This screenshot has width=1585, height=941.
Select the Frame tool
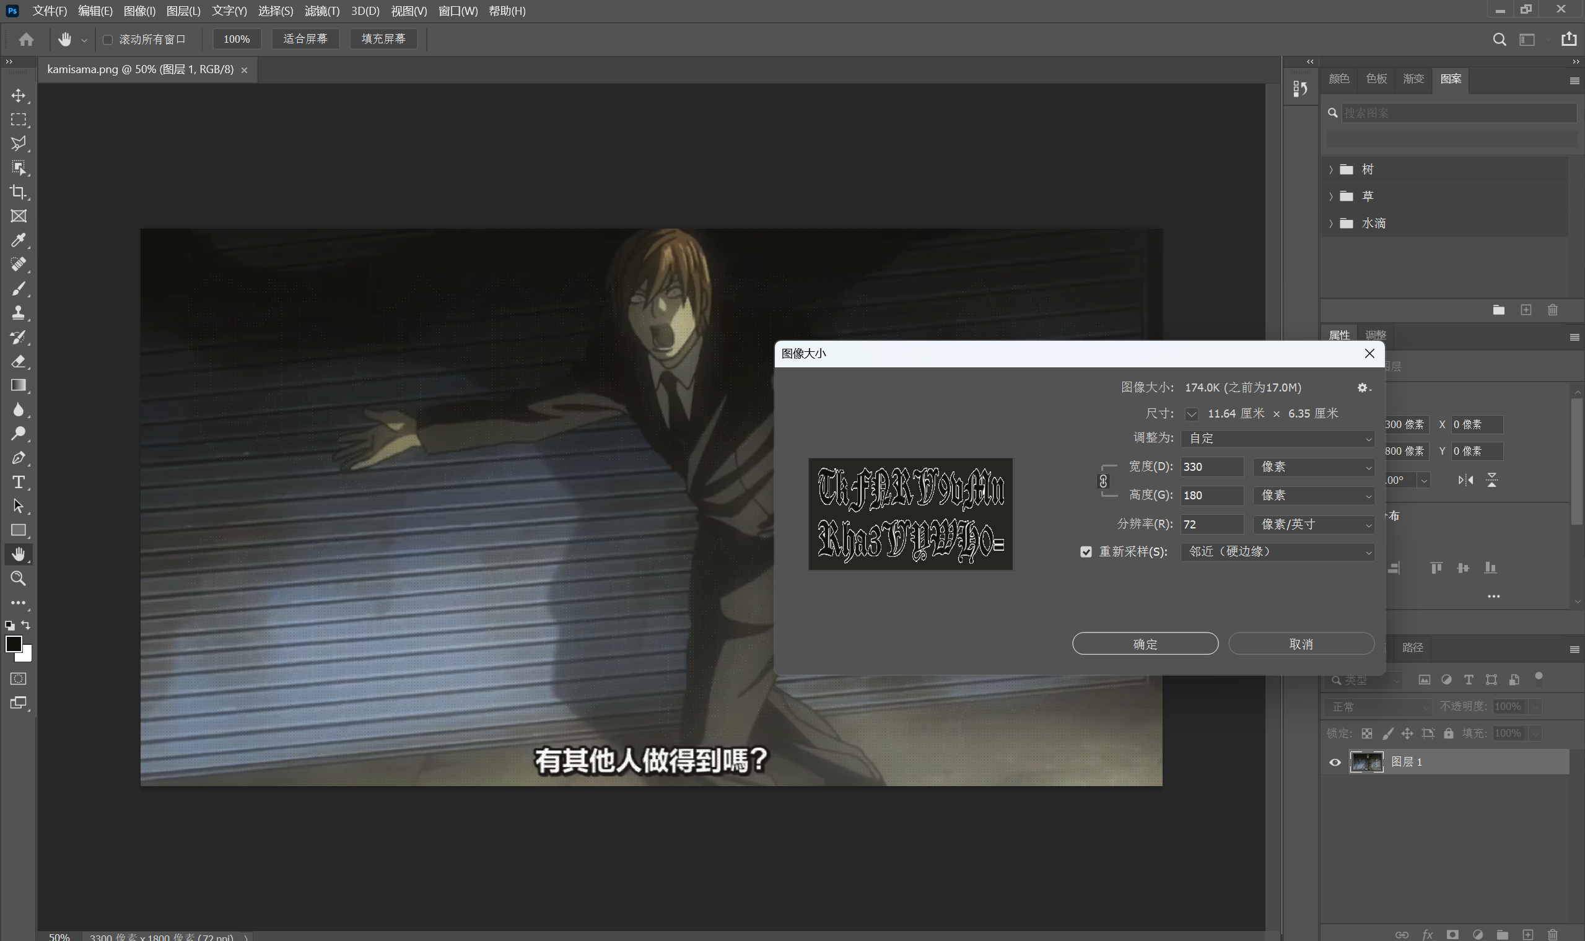19,216
